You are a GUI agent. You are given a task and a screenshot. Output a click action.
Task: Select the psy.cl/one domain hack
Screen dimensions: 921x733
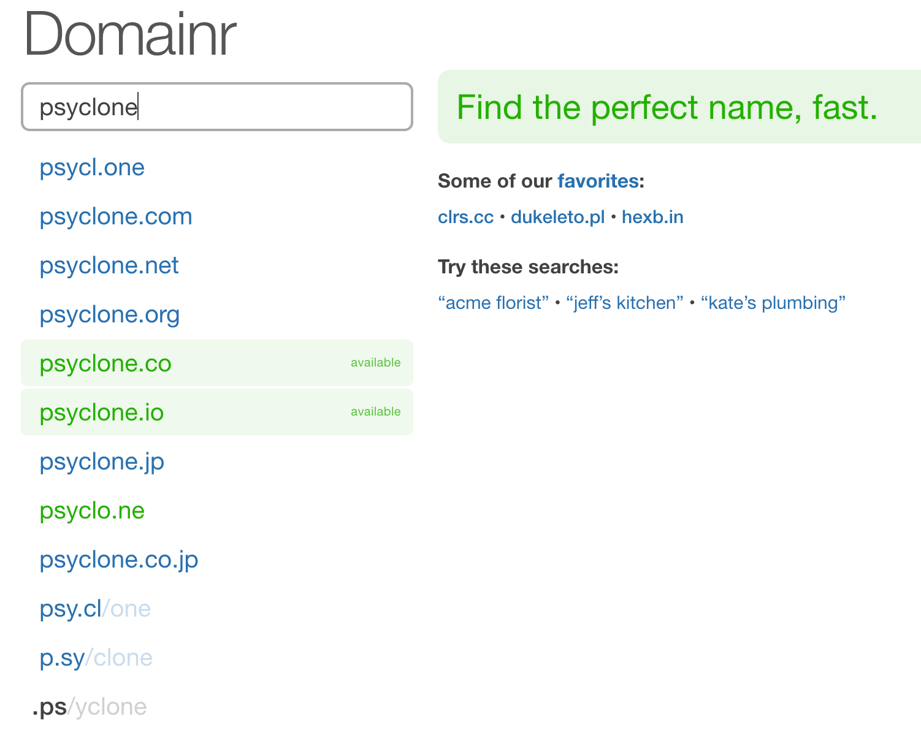click(x=95, y=609)
